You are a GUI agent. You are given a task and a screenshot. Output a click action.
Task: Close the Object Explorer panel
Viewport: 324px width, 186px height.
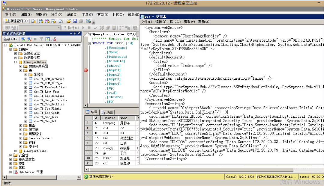point(79,33)
